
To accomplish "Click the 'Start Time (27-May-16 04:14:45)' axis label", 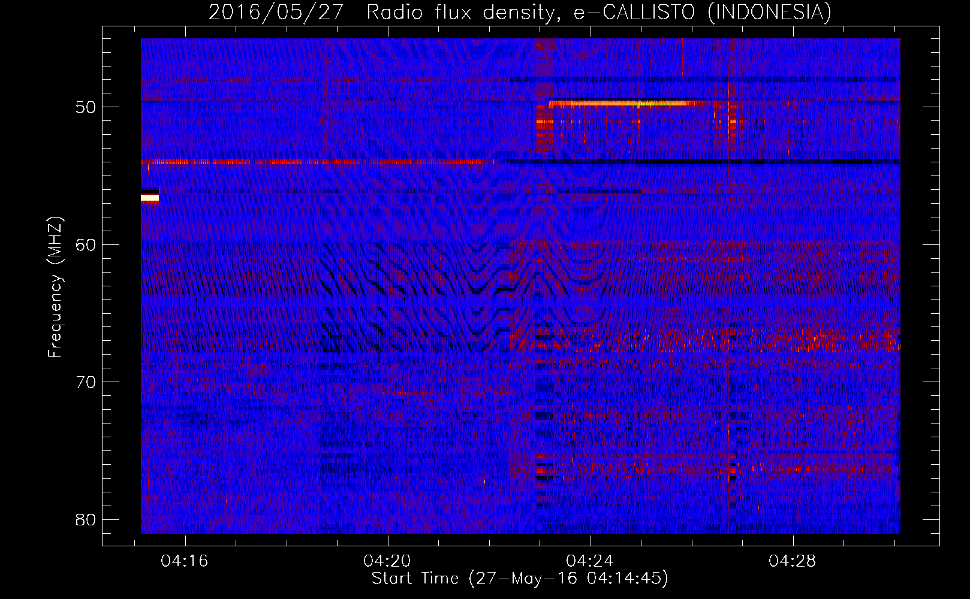I will 519,579.
